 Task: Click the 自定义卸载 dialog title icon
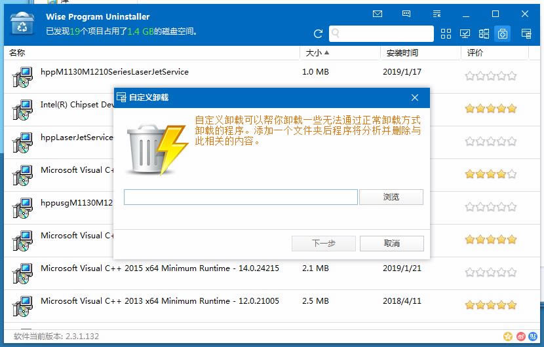121,97
